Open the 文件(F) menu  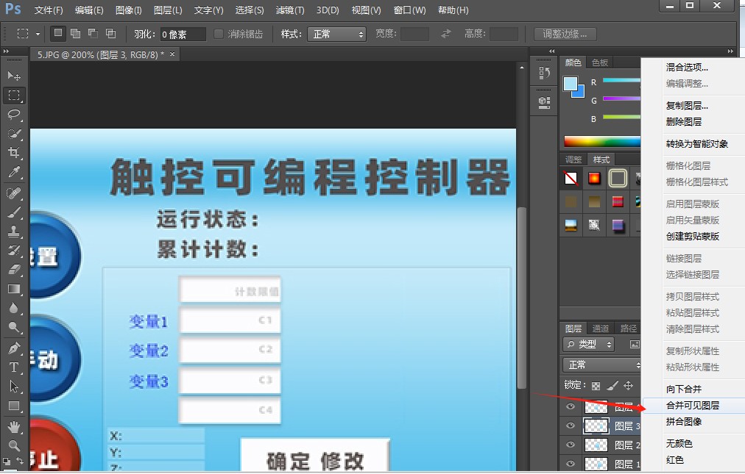pyautogui.click(x=49, y=10)
